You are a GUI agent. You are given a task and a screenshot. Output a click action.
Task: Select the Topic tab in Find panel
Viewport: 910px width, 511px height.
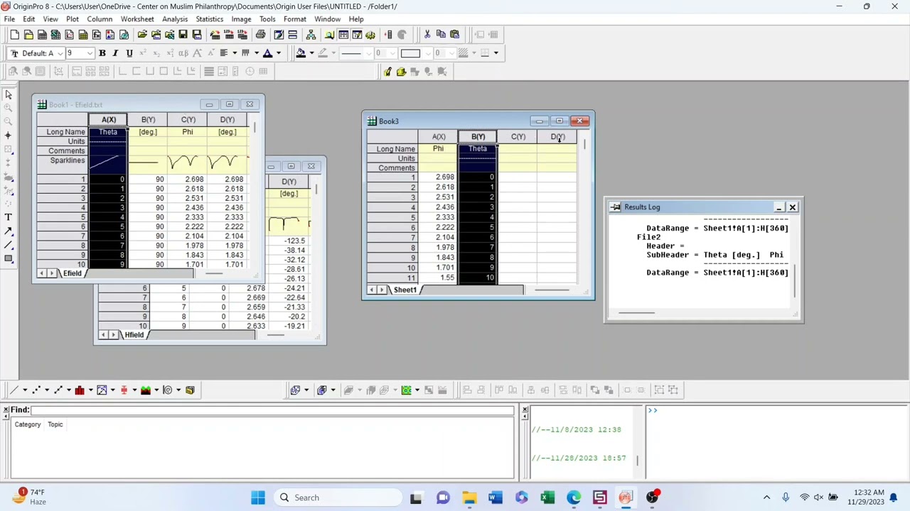(55, 424)
